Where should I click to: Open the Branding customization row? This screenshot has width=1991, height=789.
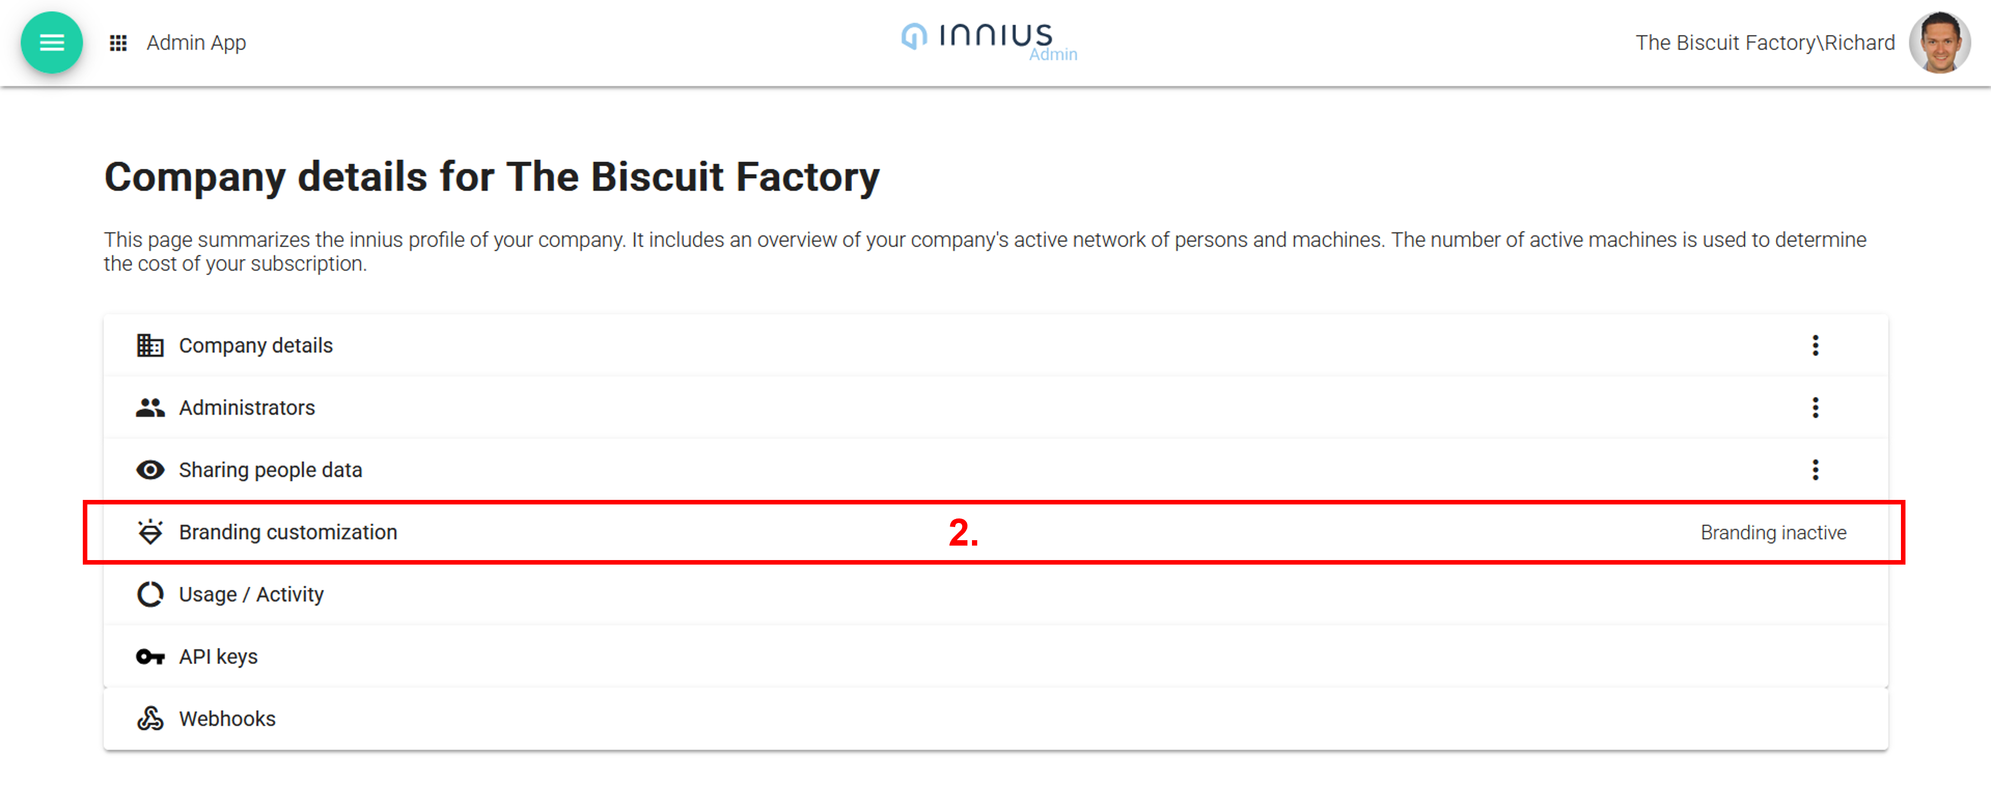288,532
